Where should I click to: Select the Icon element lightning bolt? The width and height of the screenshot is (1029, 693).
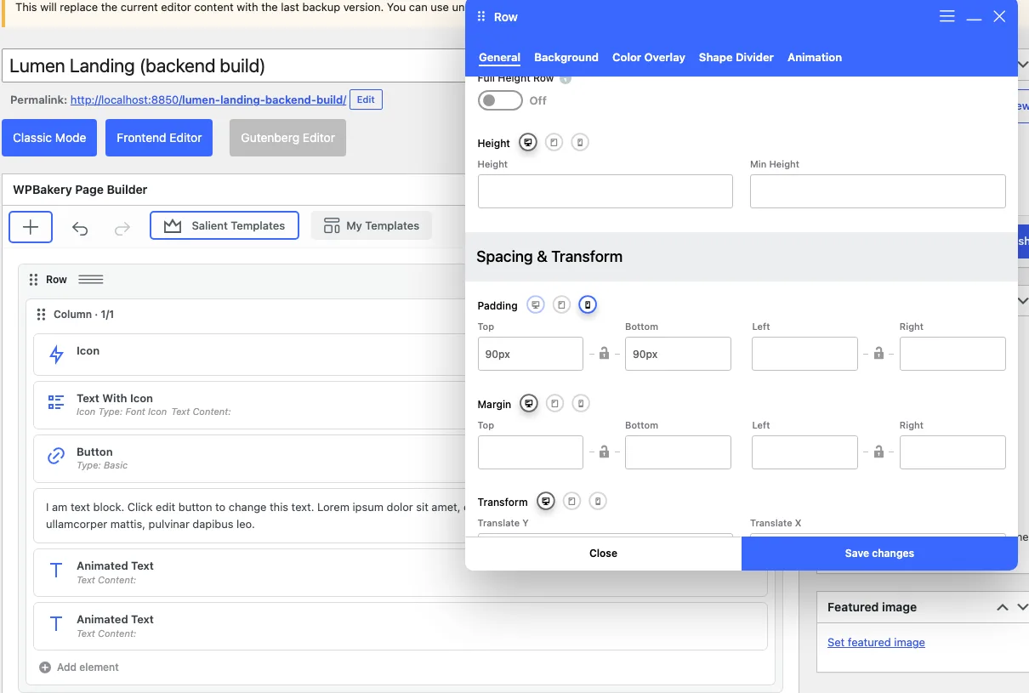tap(56, 355)
